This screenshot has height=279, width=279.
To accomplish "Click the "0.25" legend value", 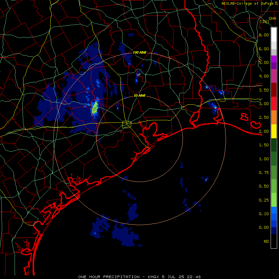I will [264, 200].
